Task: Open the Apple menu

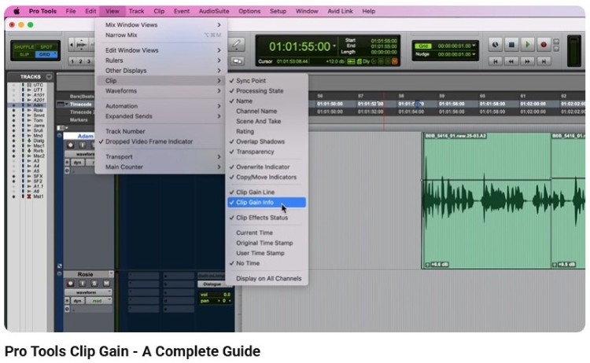Action: pos(17,11)
